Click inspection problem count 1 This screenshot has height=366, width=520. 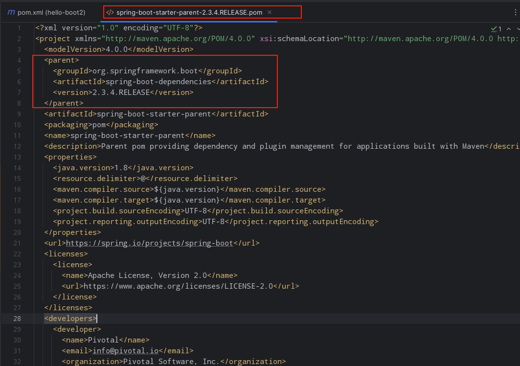500,29
